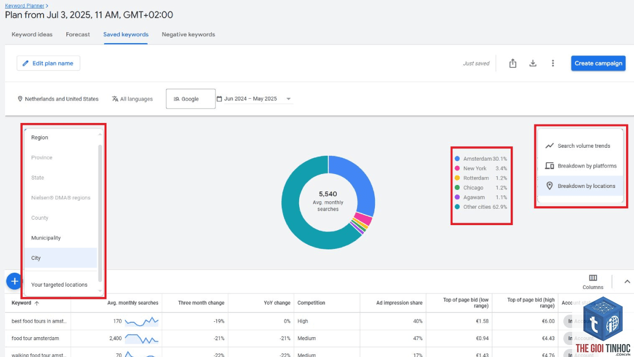Open the Google search network selector
This screenshot has height=357, width=634.
coord(191,99)
